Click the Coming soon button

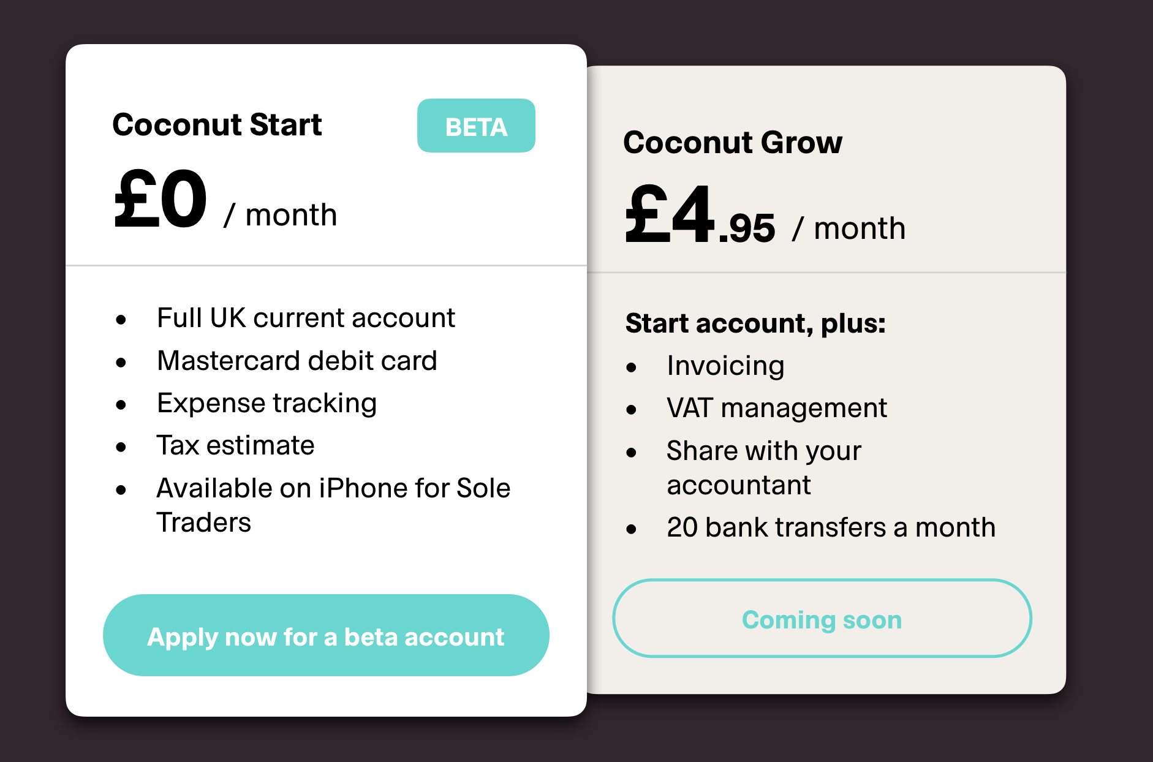(822, 618)
